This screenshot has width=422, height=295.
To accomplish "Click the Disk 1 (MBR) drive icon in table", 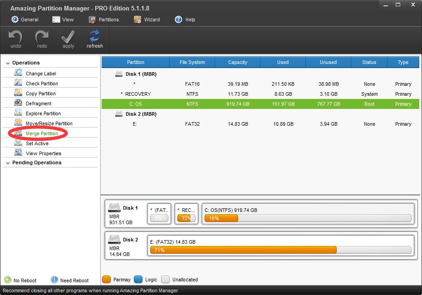I will [119, 74].
